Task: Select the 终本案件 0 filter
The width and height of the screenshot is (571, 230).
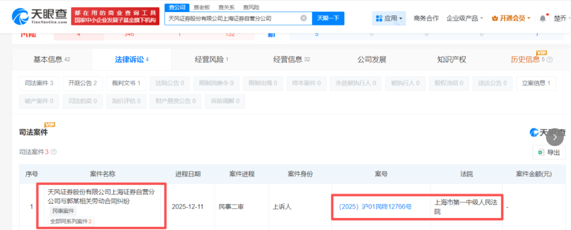Action: pos(306,83)
